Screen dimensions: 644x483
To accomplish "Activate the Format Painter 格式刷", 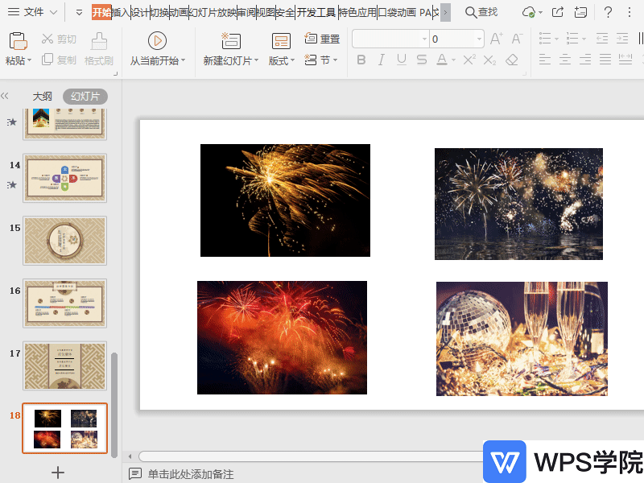I will click(x=98, y=50).
